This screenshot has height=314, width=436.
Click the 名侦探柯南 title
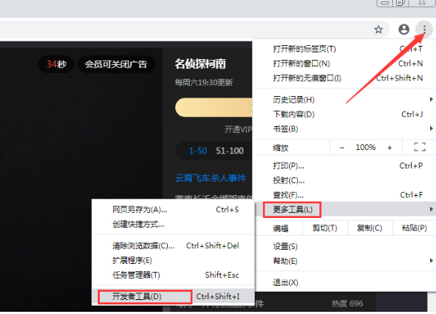(x=200, y=64)
